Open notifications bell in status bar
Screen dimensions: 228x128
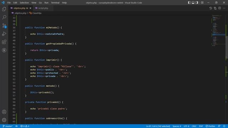tap(224, 126)
